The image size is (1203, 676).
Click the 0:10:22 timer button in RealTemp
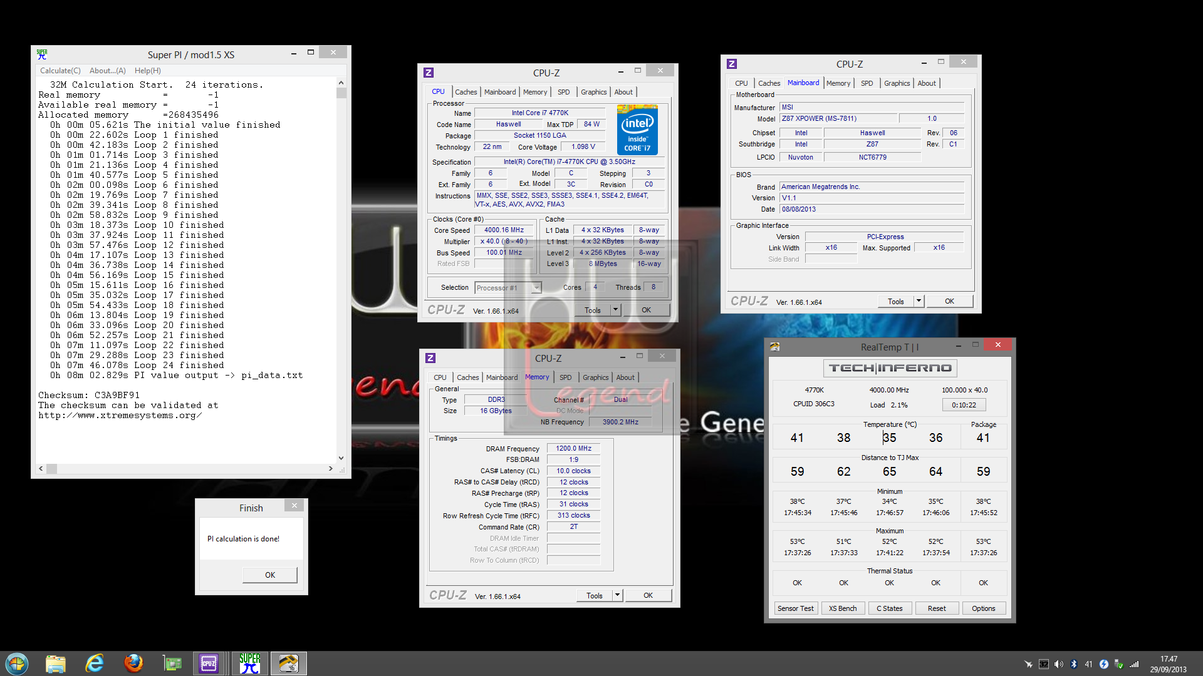pos(964,405)
